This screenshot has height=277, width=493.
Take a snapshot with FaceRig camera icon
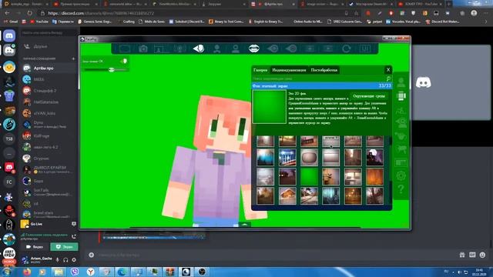coord(143,48)
